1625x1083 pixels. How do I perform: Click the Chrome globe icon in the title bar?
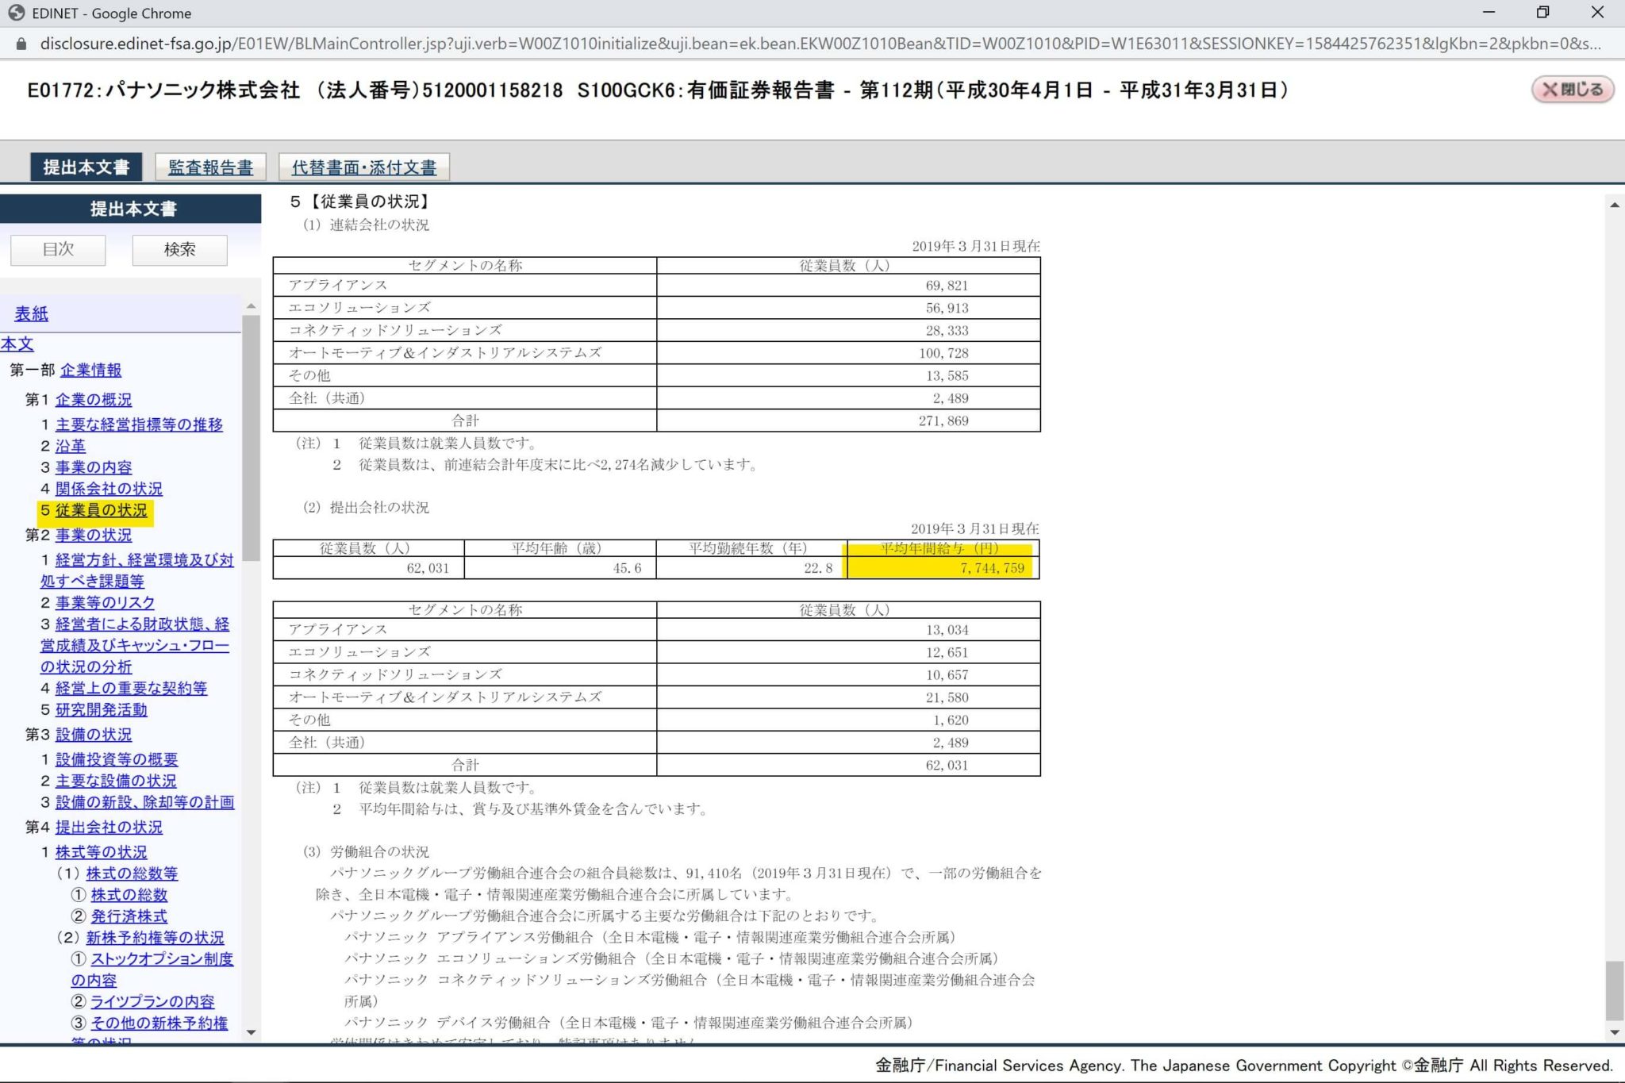point(16,13)
